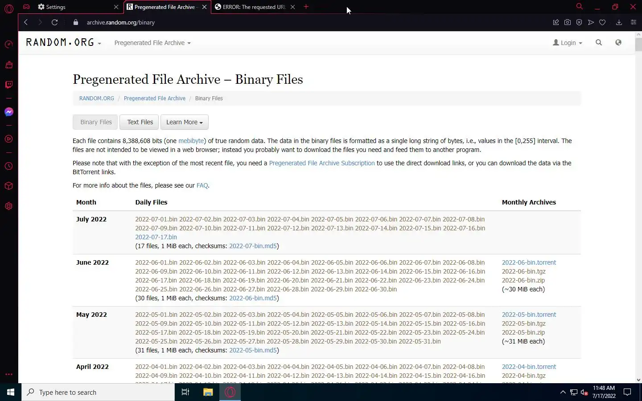Select the 2022-05-bin.tgz entry
This screenshot has height=401, width=642.
pos(524,323)
